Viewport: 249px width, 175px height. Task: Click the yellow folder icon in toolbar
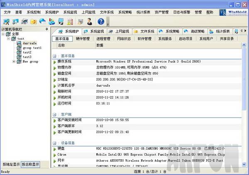(x=33, y=21)
